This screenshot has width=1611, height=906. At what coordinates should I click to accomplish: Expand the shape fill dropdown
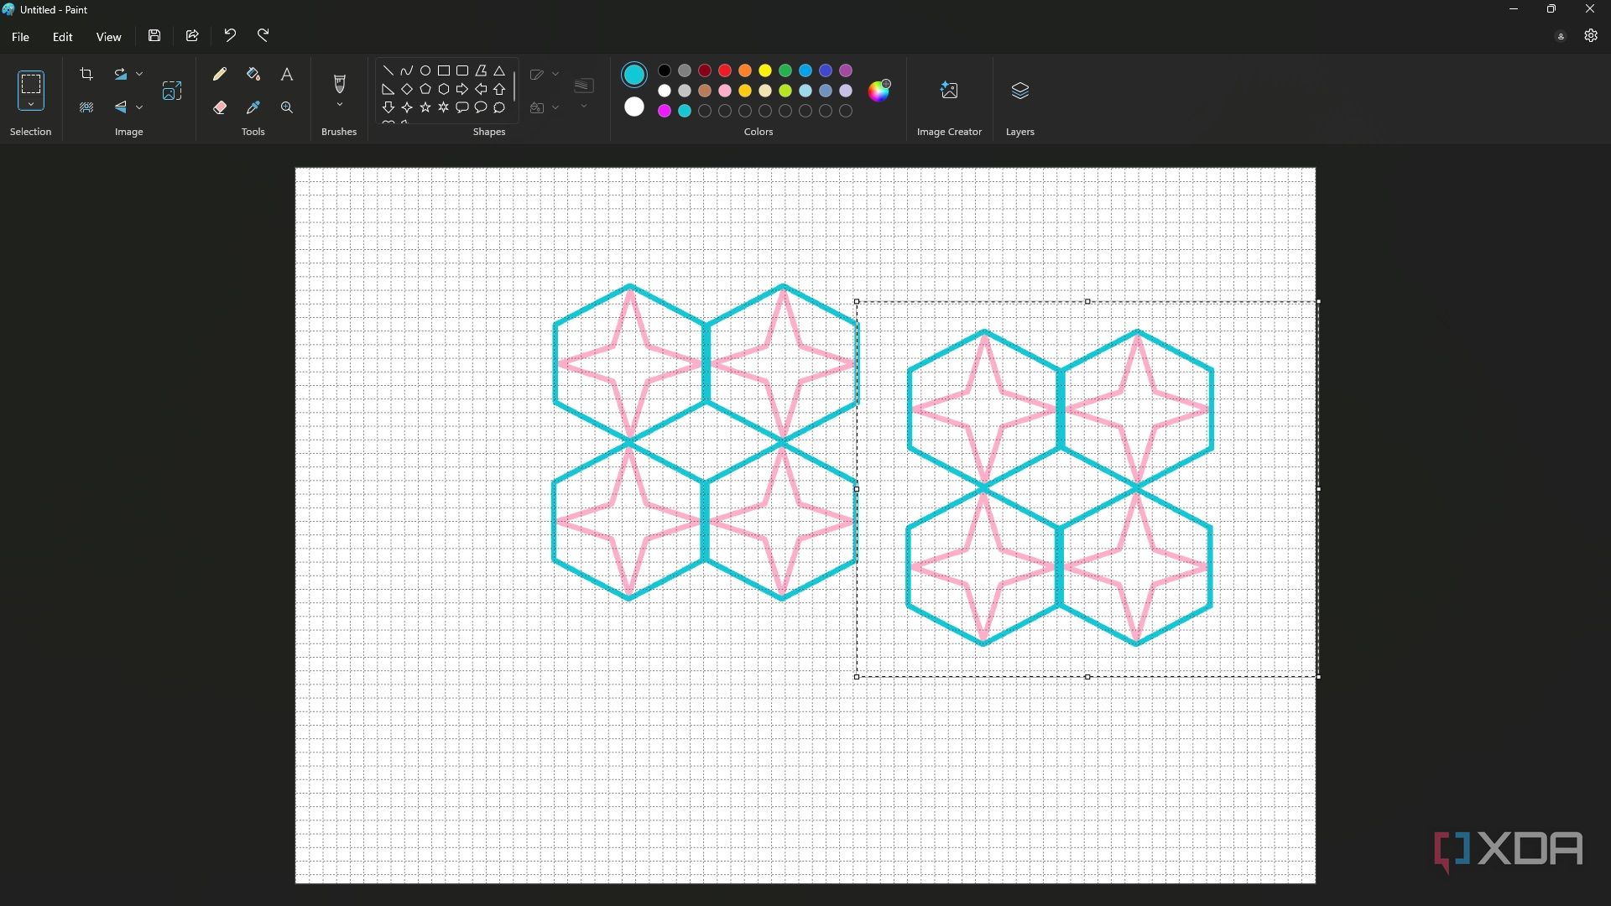(555, 107)
